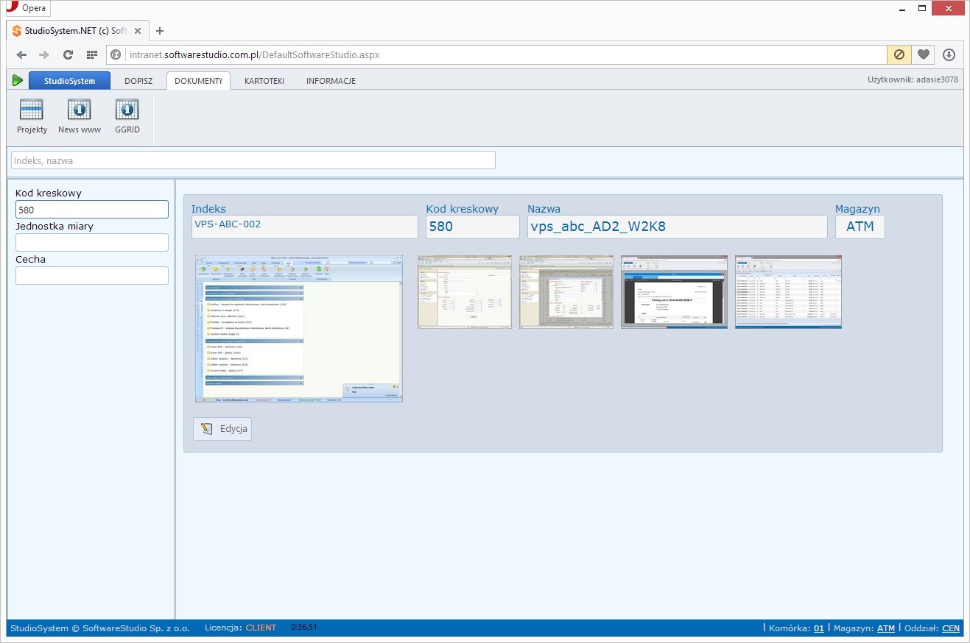Switch to the DOKUMENTY tab
Viewport: 970px width, 643px height.
(198, 81)
